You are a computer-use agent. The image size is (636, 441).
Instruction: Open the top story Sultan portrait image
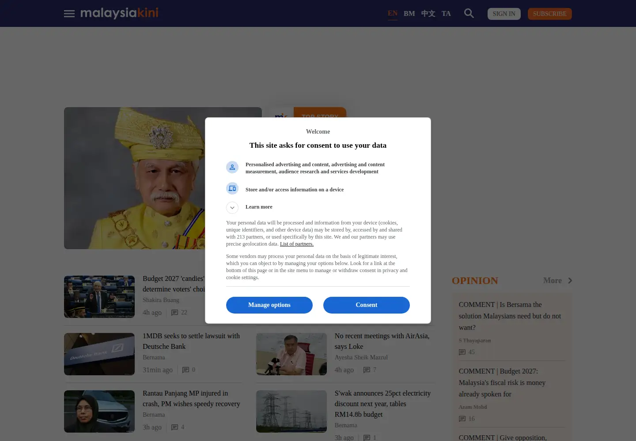pyautogui.click(x=135, y=178)
